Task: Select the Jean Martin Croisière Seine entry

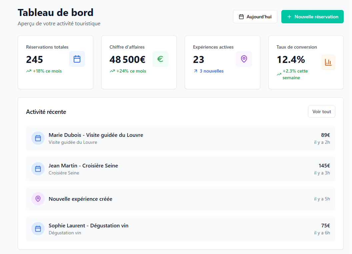Action: [x=180, y=169]
